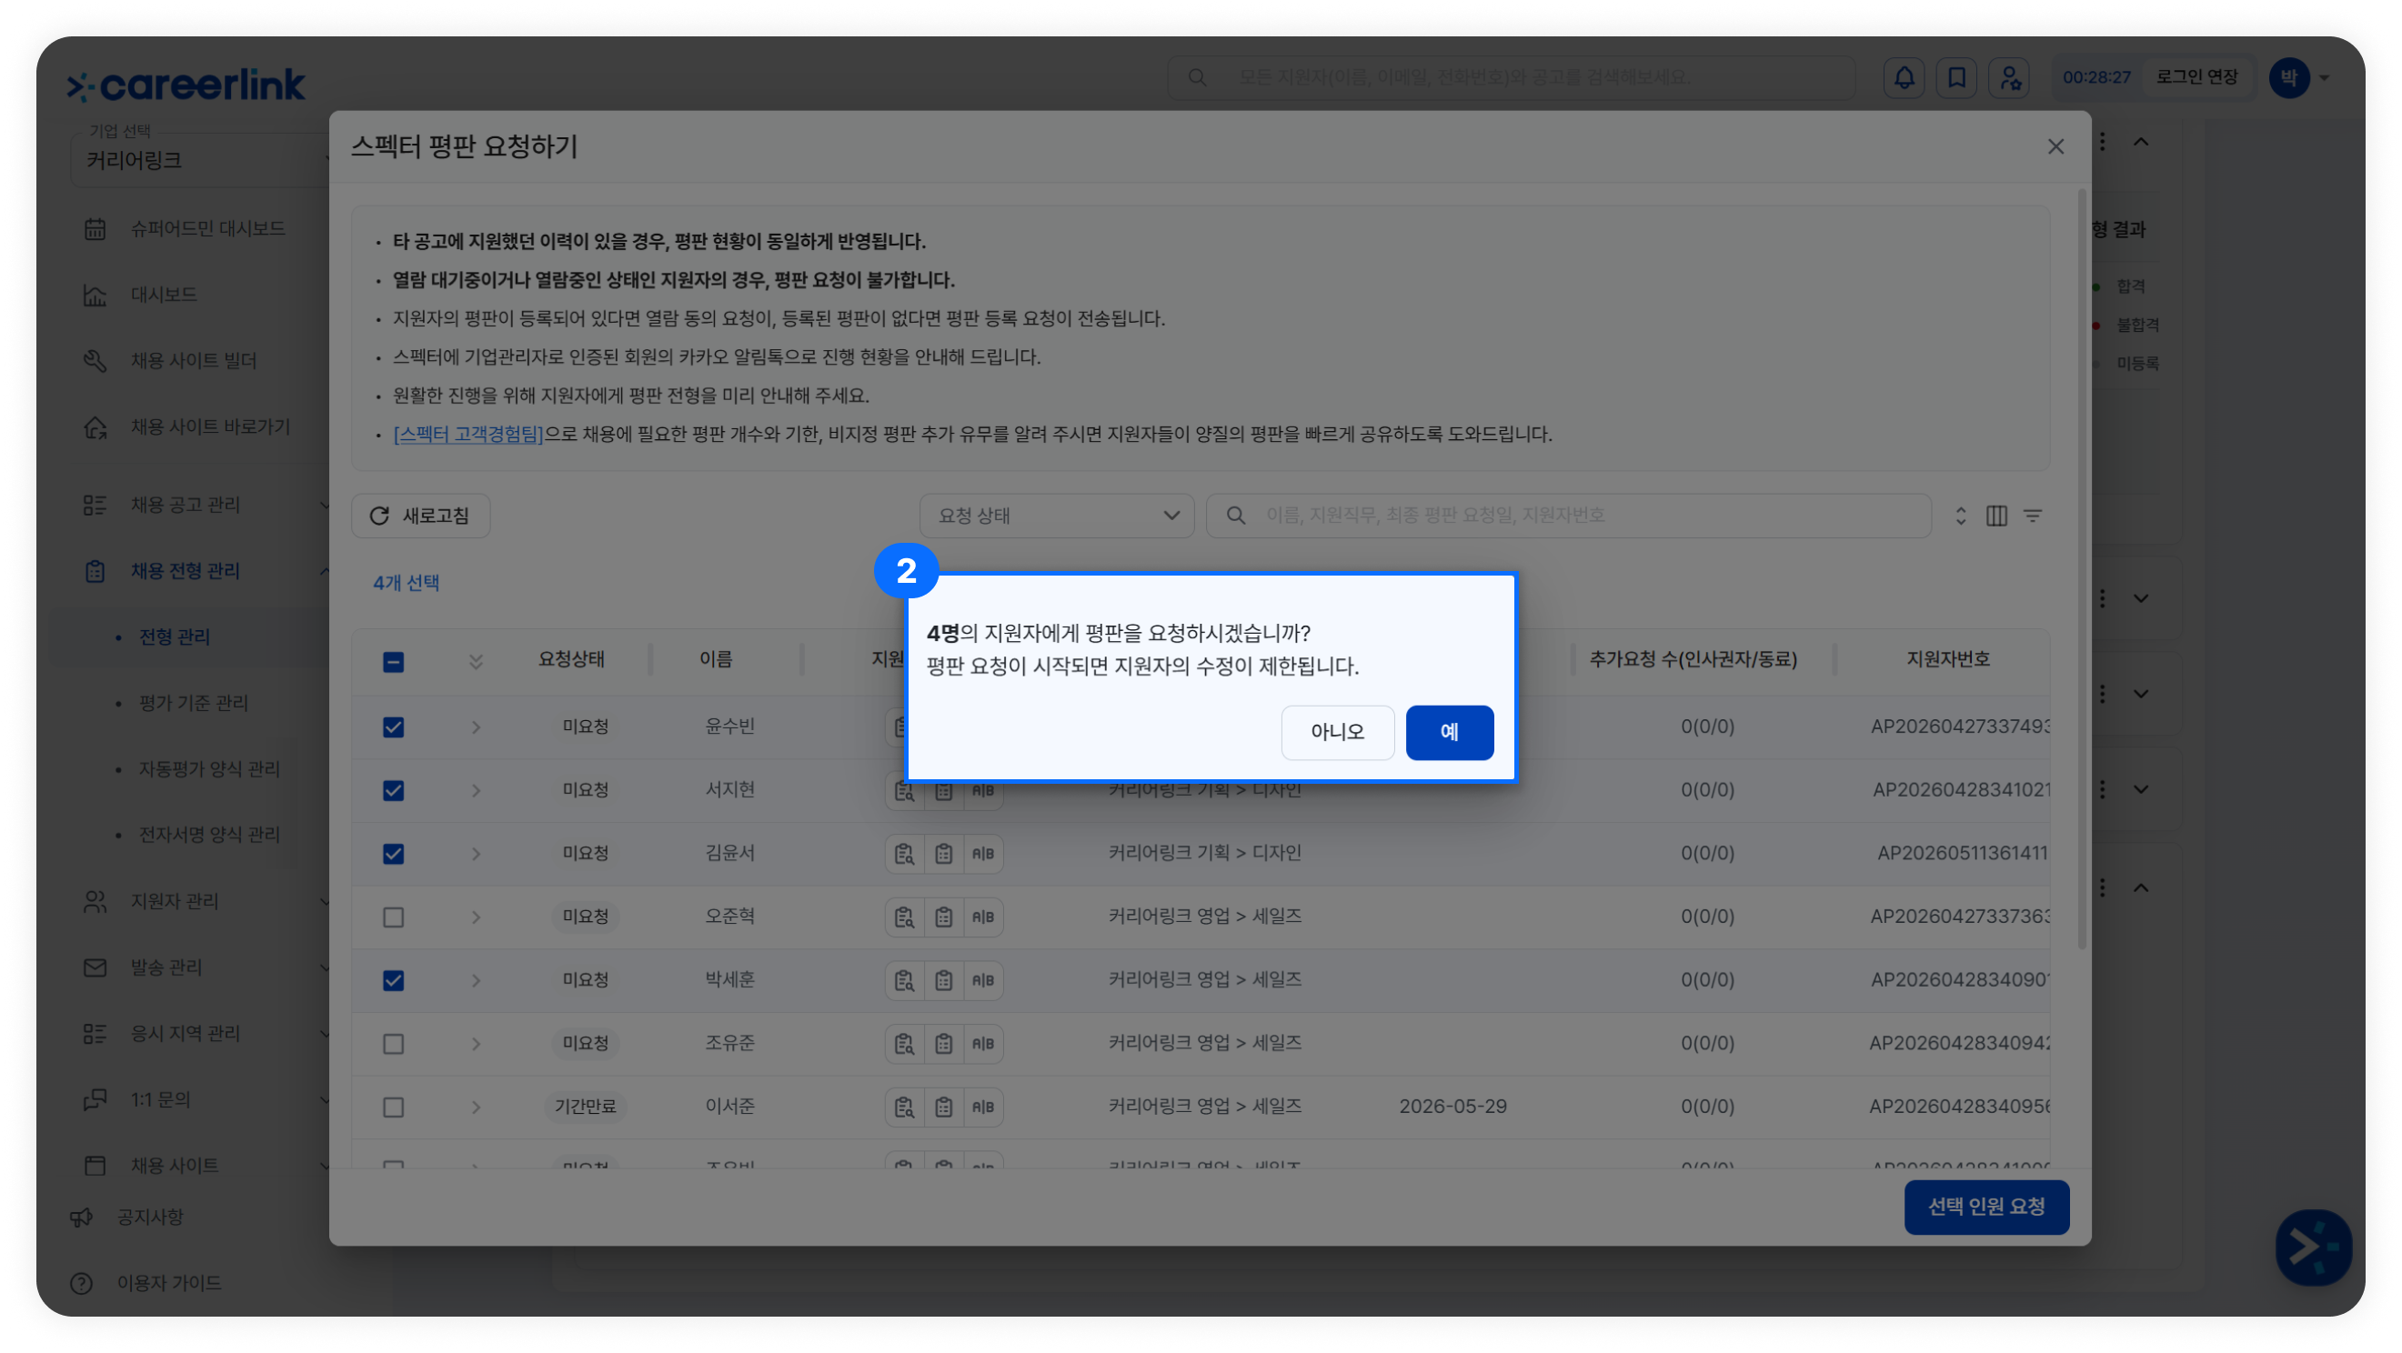Screen dimensions: 2402x1353
Task: Click the 선택 인원 요청 button
Action: [x=1986, y=1207]
